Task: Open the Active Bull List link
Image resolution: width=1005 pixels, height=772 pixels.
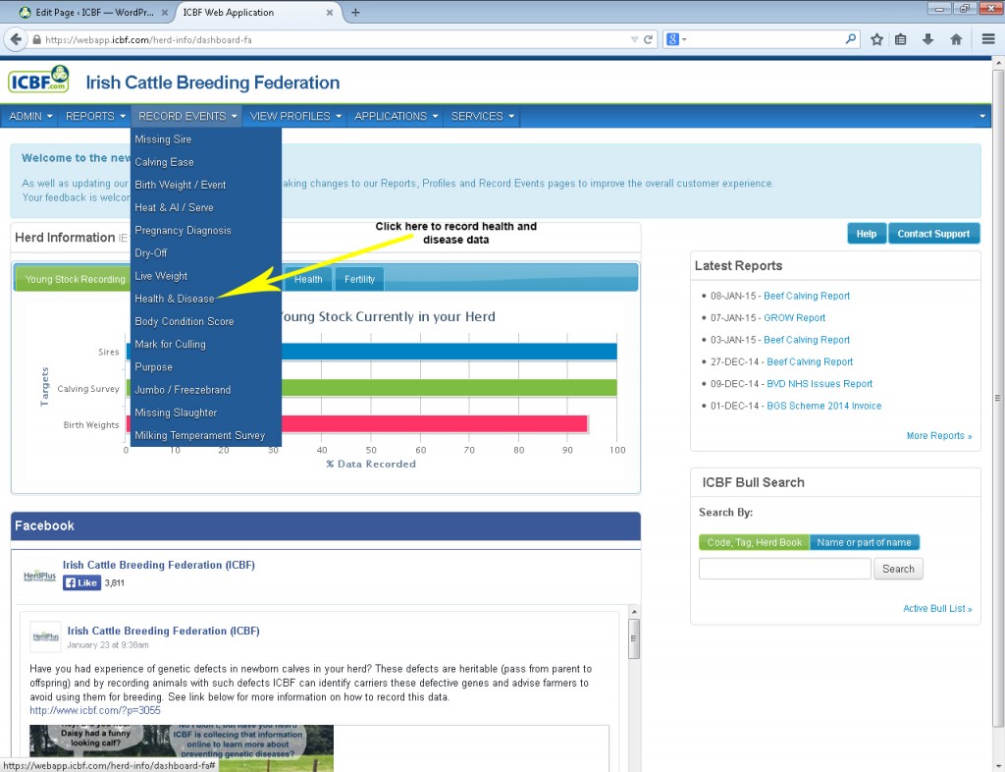Action: coord(937,608)
